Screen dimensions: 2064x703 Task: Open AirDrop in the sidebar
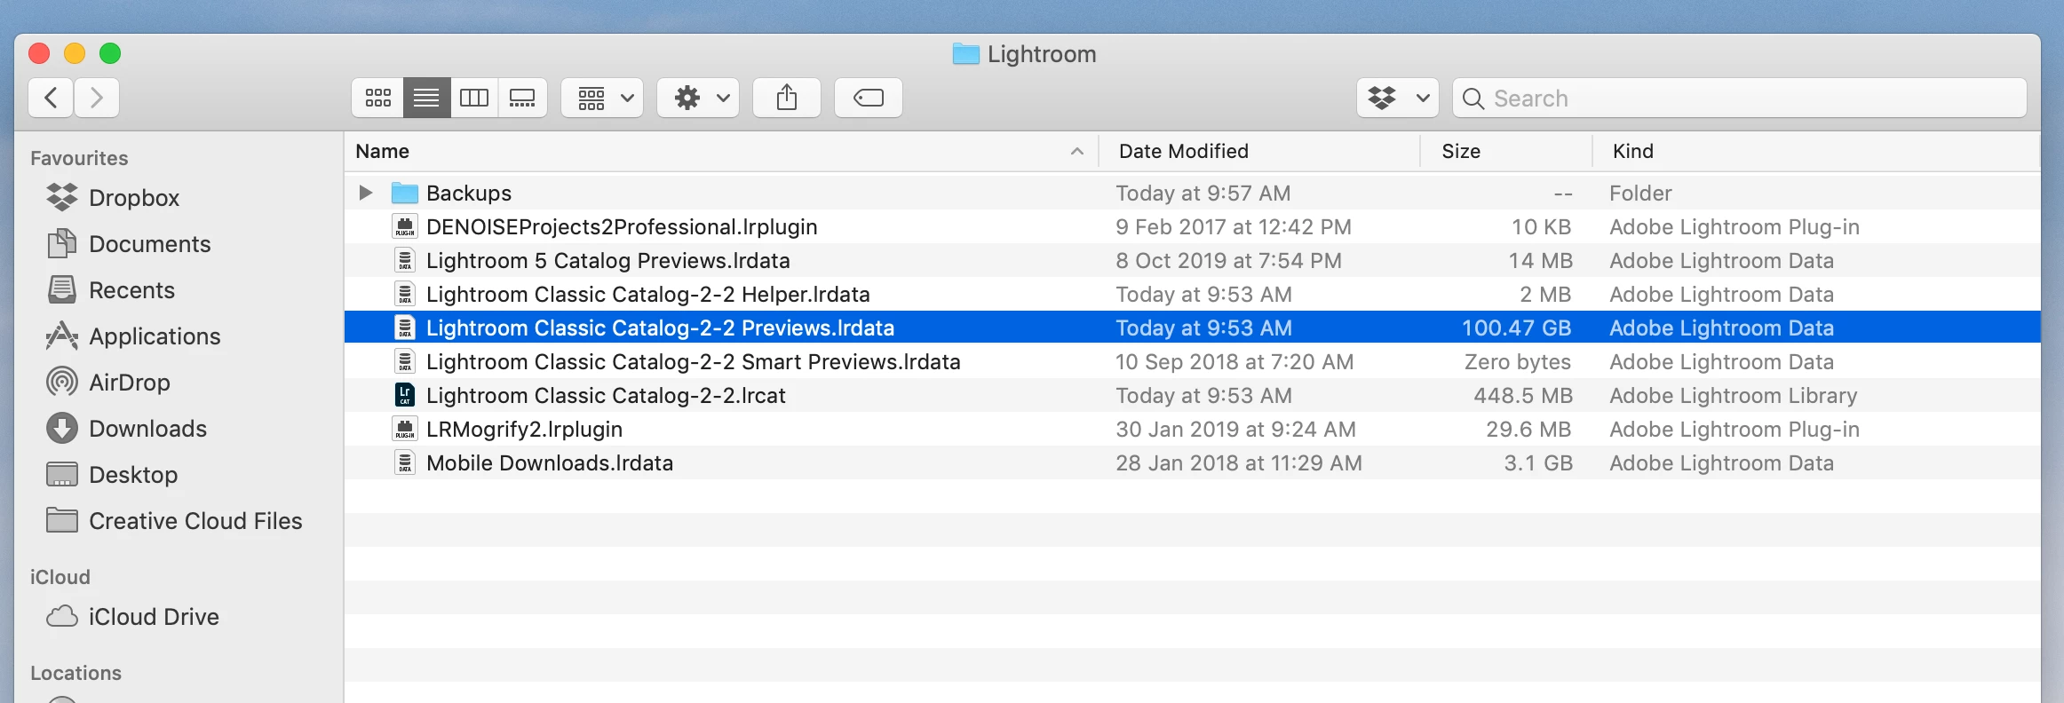point(107,383)
